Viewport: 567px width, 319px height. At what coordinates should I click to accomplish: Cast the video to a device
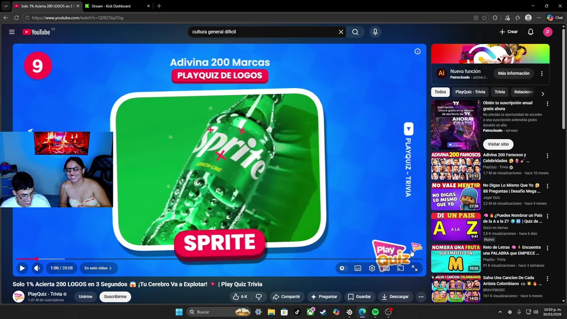pyautogui.click(x=400, y=268)
